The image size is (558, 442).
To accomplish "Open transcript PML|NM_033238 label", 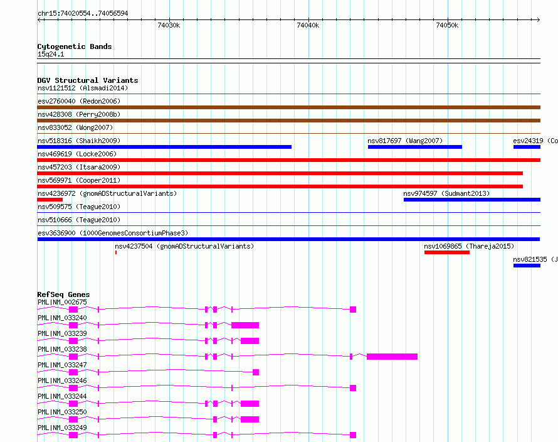I will (62, 349).
